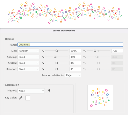Click the Spacing minimum slider handle

pyautogui.click(x=55, y=57)
